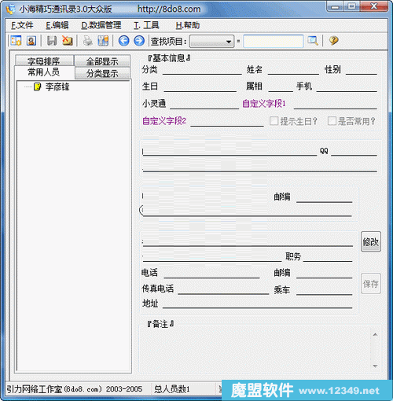The height and width of the screenshot is (401, 393).
Task: Click the contact photo toolbar icon
Action: [31, 41]
